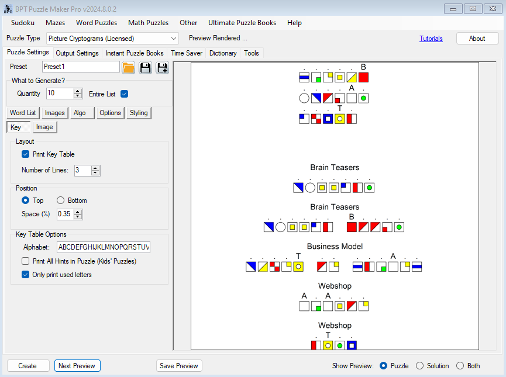Click the Create button
Viewport: 506px width, 377px height.
point(27,366)
